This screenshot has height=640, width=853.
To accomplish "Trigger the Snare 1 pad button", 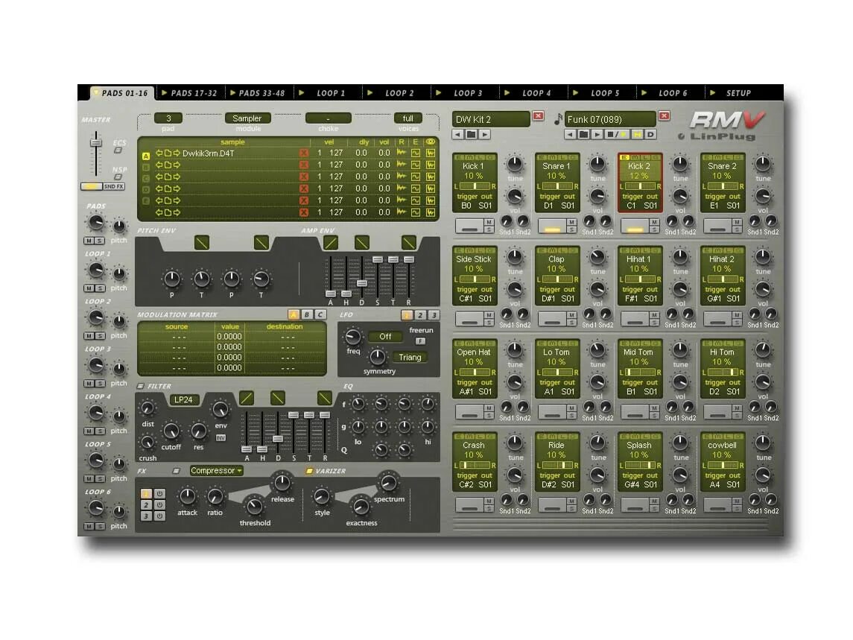I will (x=552, y=225).
